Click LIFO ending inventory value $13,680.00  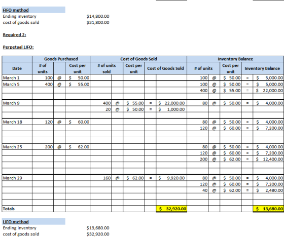tap(98, 228)
